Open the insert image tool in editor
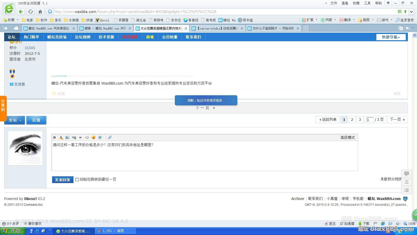Screen dimensions: 417x235 tap(68, 137)
